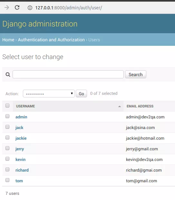Click jack@sina.com email cell
The image size is (175, 200).
pyautogui.click(x=140, y=128)
